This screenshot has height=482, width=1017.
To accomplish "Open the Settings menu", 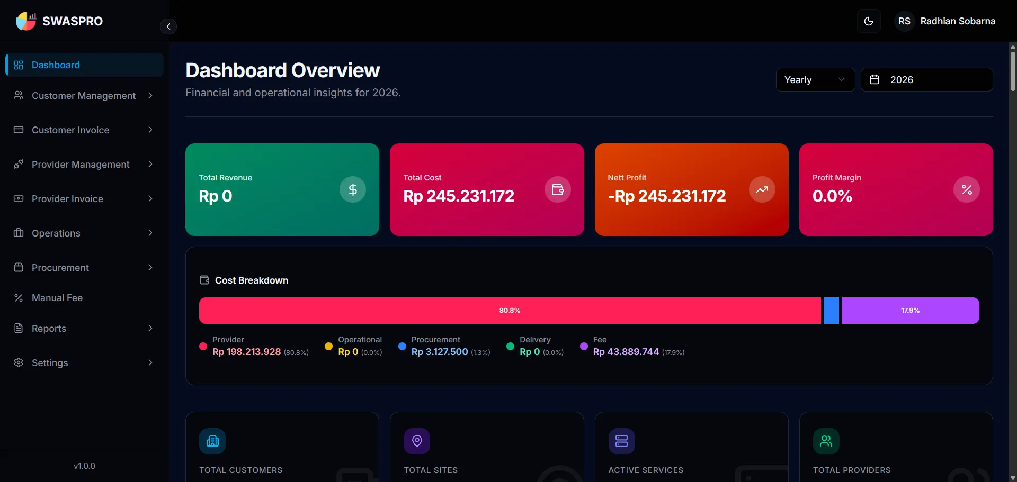I will 85,363.
